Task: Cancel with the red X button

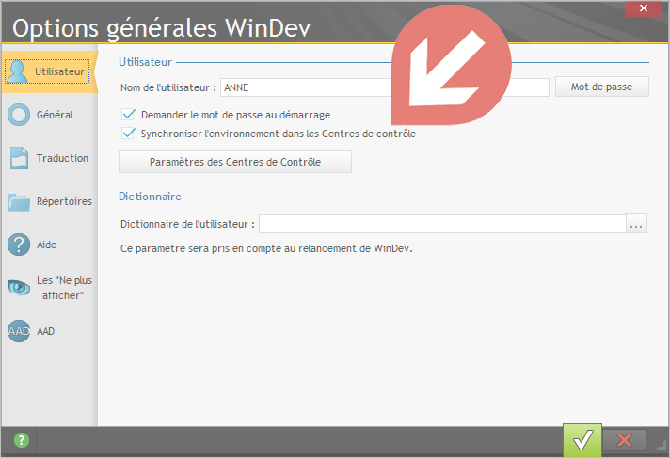Action: tap(624, 440)
